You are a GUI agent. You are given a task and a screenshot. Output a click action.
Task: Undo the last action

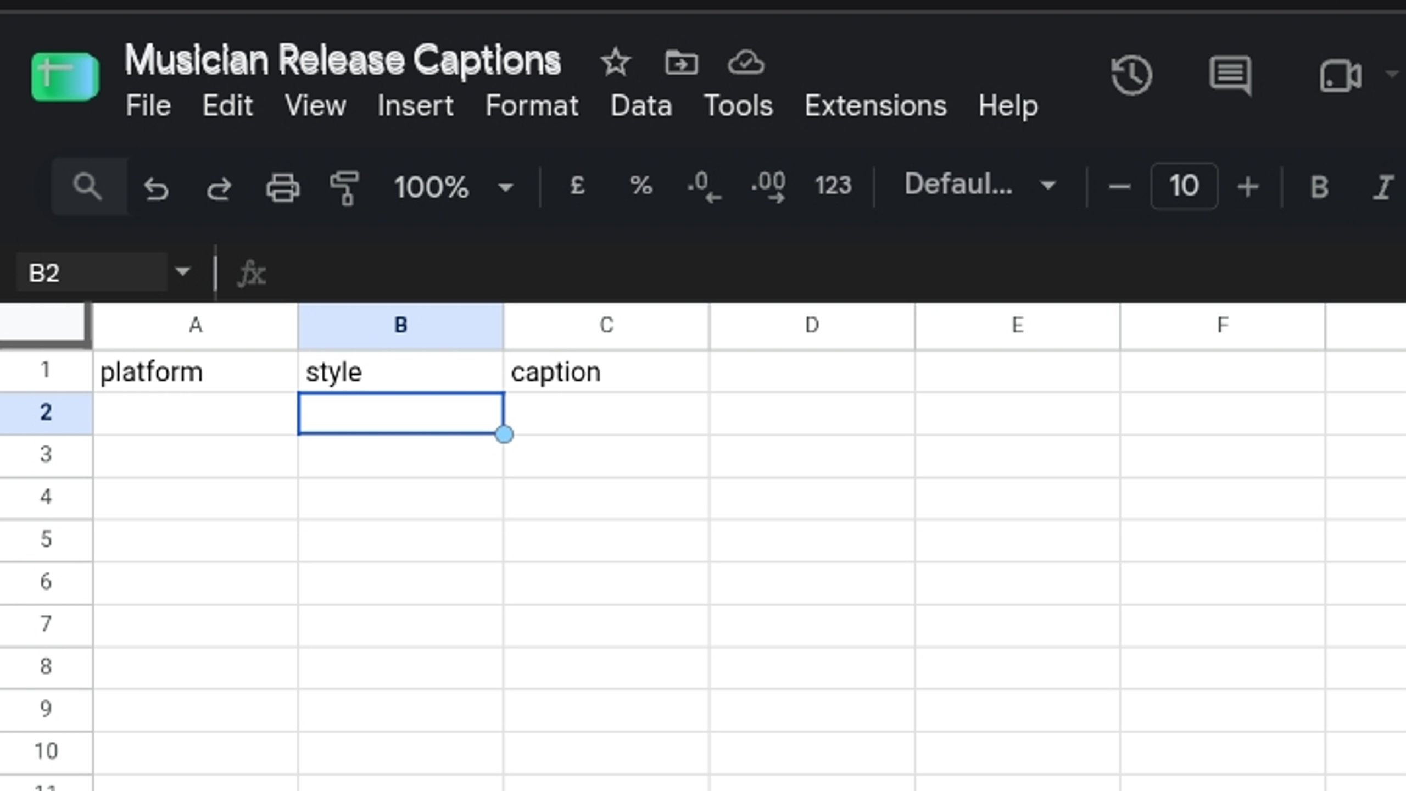pyautogui.click(x=156, y=188)
